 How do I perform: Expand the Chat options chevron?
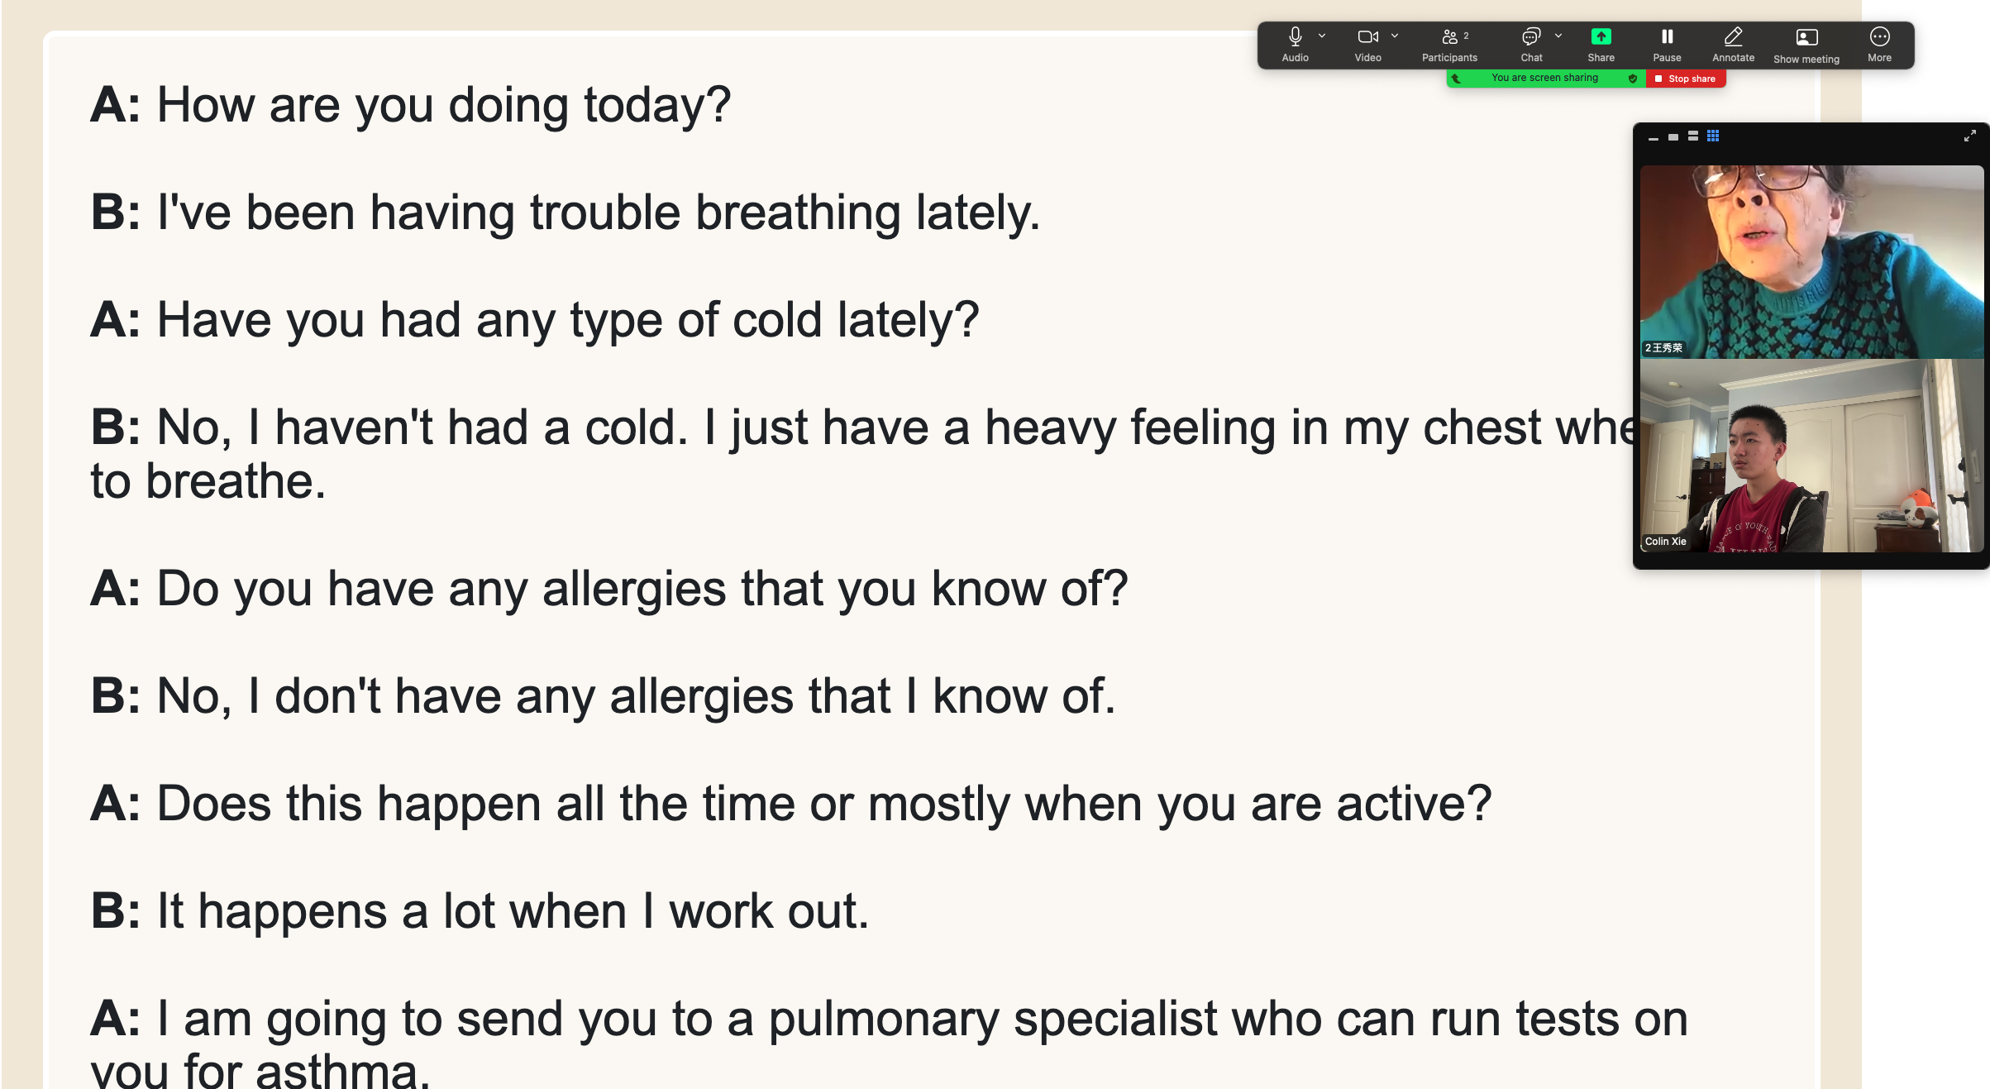point(1558,36)
